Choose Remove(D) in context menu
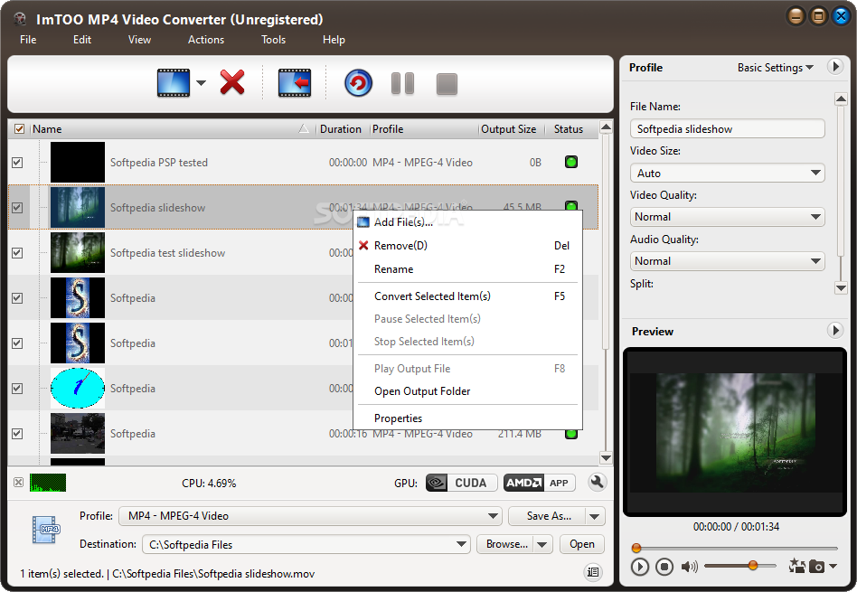This screenshot has height=592, width=857. click(467, 246)
